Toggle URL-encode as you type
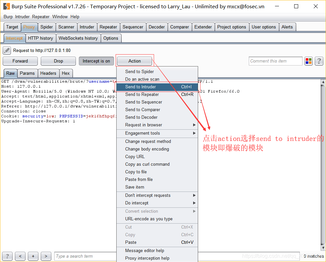 pyautogui.click(x=157, y=219)
